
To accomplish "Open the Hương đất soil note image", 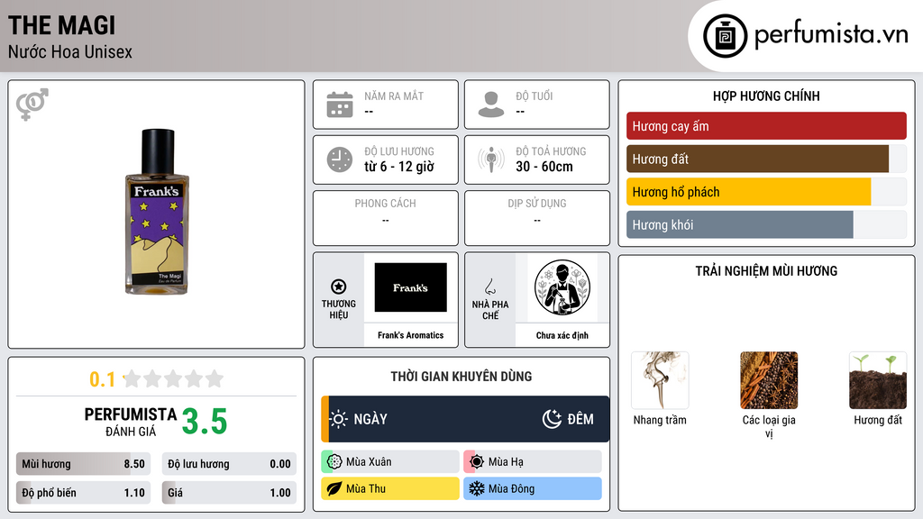I will point(878,380).
